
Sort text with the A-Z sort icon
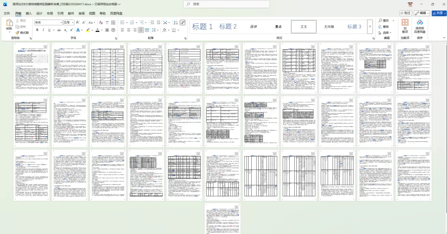(175, 22)
